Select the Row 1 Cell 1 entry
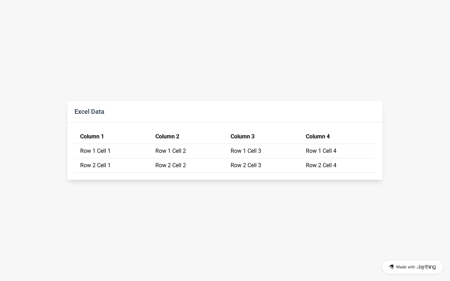 pyautogui.click(x=95, y=151)
